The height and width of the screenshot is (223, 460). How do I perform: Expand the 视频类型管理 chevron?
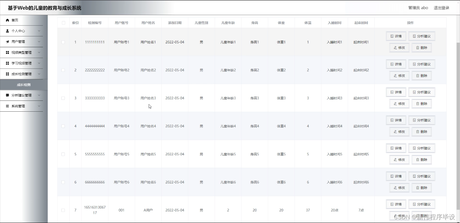[x=39, y=53]
